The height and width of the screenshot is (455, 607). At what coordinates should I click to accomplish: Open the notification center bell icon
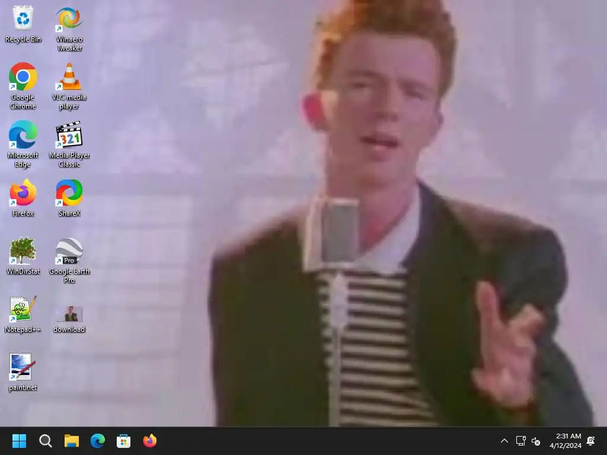591,441
